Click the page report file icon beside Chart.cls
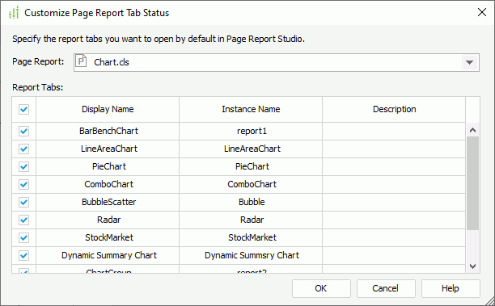This screenshot has height=306, width=495. [81, 61]
